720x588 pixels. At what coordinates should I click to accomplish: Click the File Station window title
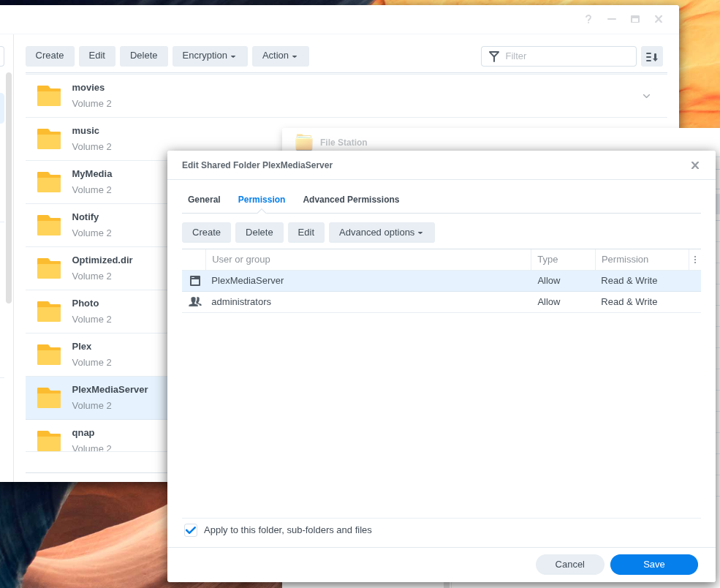point(344,143)
